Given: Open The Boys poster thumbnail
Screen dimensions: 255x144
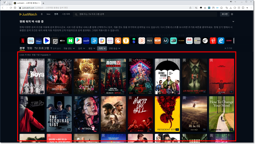Looking at the screenshot, I should click(x=32, y=76).
